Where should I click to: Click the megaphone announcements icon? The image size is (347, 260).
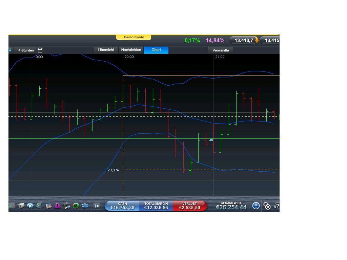[30, 206]
